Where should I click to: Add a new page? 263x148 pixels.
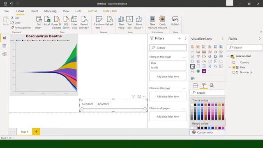coord(36,132)
